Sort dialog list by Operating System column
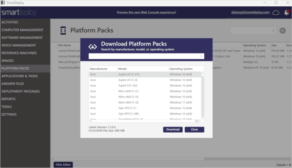The width and height of the screenshot is (292, 168). (x=186, y=69)
